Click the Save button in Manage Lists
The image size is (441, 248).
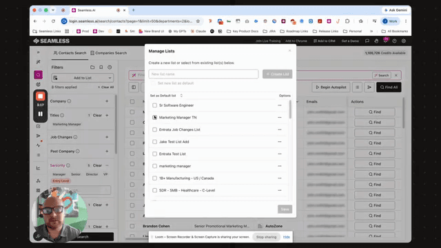pos(285,209)
